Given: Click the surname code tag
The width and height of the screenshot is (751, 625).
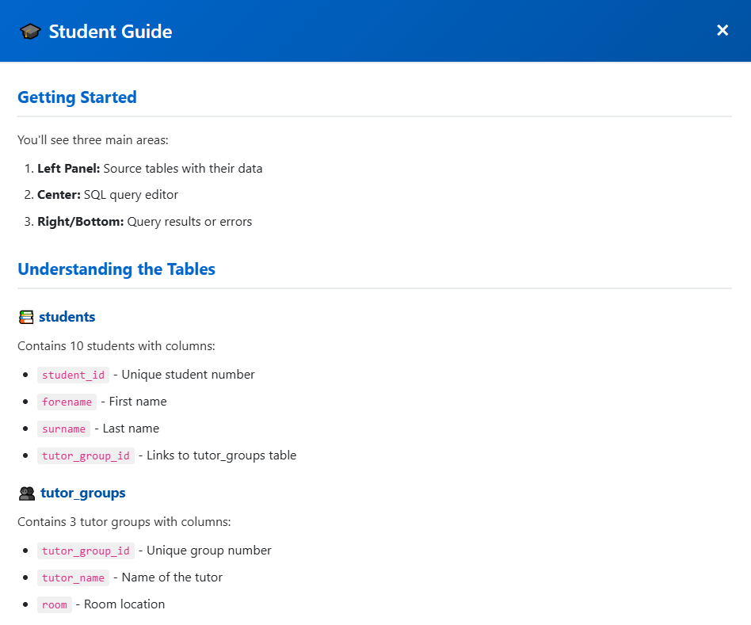Looking at the screenshot, I should point(63,429).
